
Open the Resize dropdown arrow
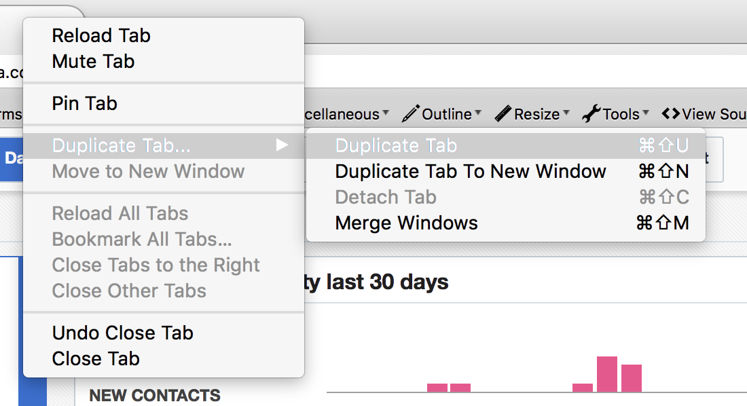coord(566,113)
